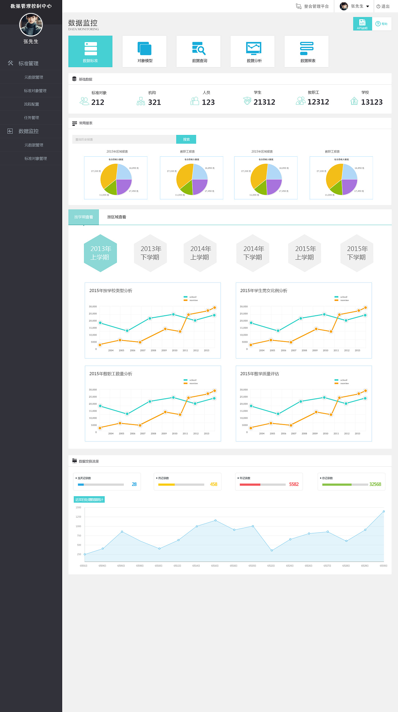Click the blue 当天记录数 progress bar
Screen dimensions: 398x712
[101, 484]
